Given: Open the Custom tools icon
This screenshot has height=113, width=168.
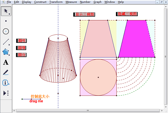Looking at the screenshot, I should click(6, 93).
